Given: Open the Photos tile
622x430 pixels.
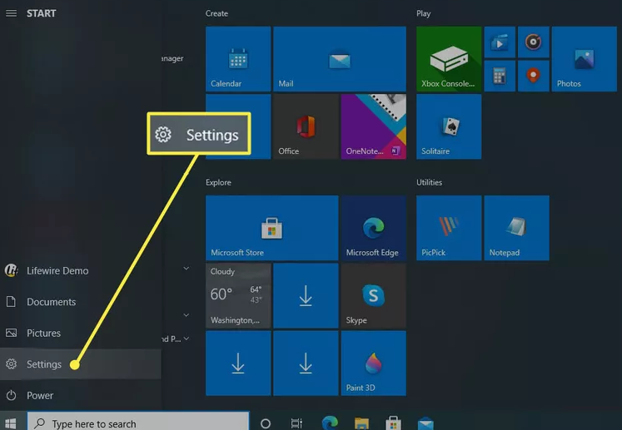Looking at the screenshot, I should [x=584, y=59].
